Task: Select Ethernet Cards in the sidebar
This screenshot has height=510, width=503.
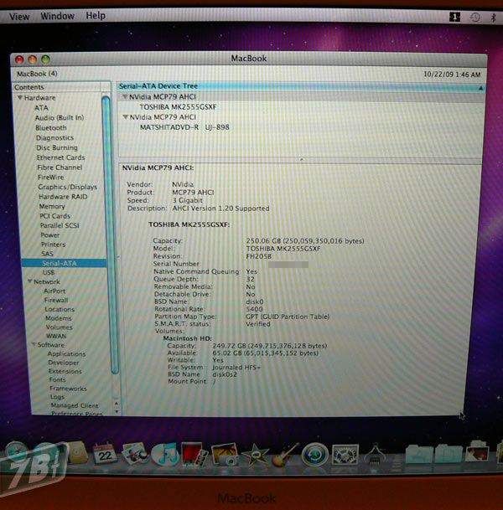Action: [x=61, y=157]
